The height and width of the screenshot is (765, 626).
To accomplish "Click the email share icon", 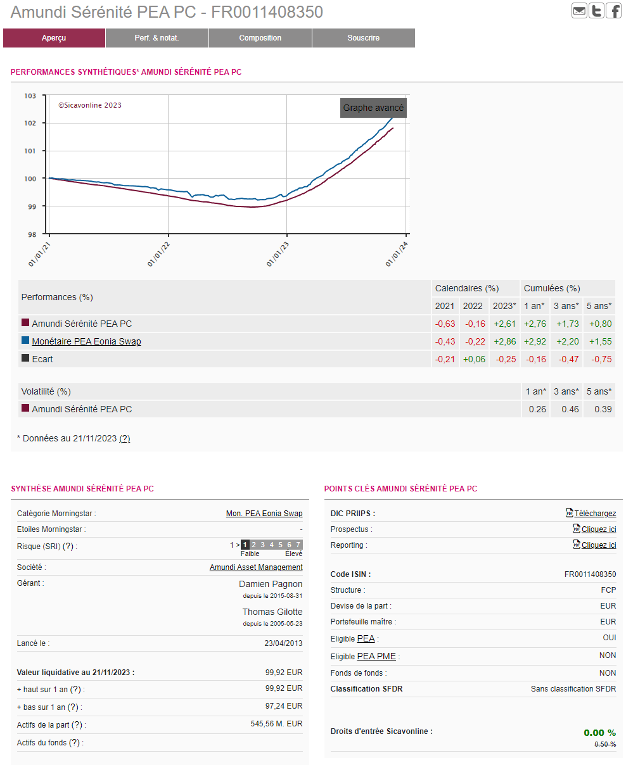I will coord(579,11).
